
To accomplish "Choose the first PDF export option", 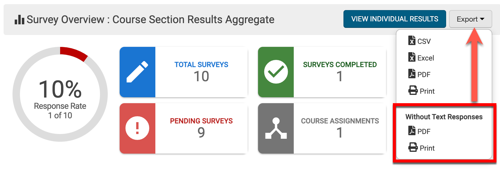I will pos(424,74).
